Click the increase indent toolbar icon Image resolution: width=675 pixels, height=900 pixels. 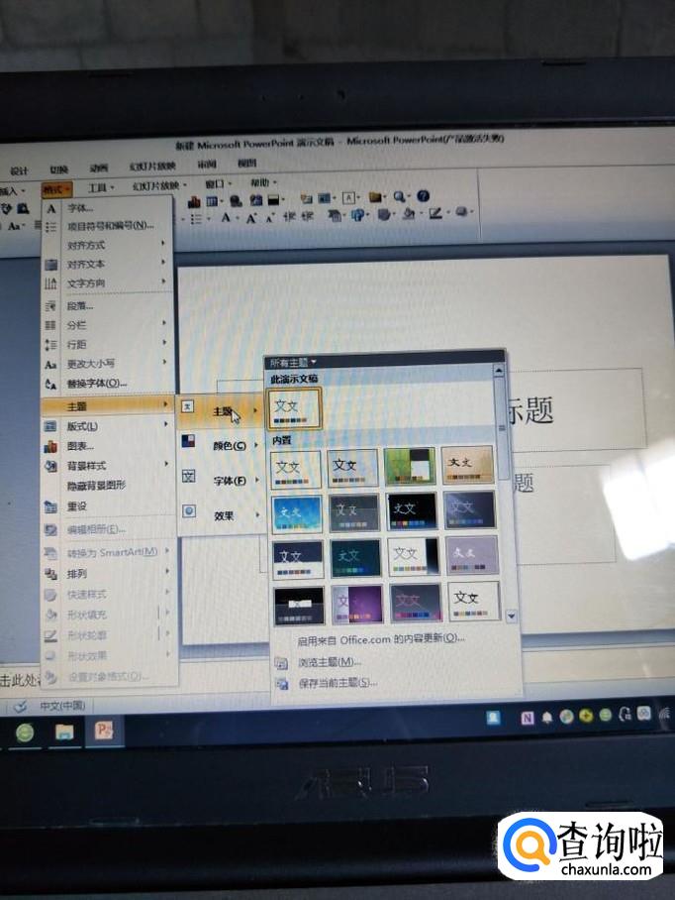pyautogui.click(x=308, y=216)
